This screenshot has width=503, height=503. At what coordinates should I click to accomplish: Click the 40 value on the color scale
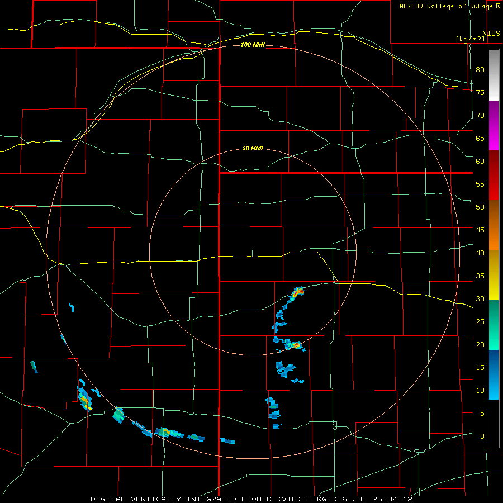(480, 253)
